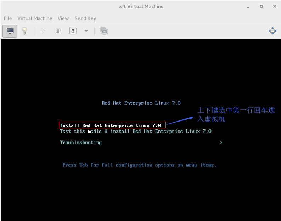
Task: Click the Press Tab configuration hint text
Action: [x=139, y=165]
